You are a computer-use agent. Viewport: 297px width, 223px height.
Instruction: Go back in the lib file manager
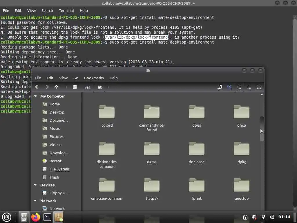[x=37, y=87]
